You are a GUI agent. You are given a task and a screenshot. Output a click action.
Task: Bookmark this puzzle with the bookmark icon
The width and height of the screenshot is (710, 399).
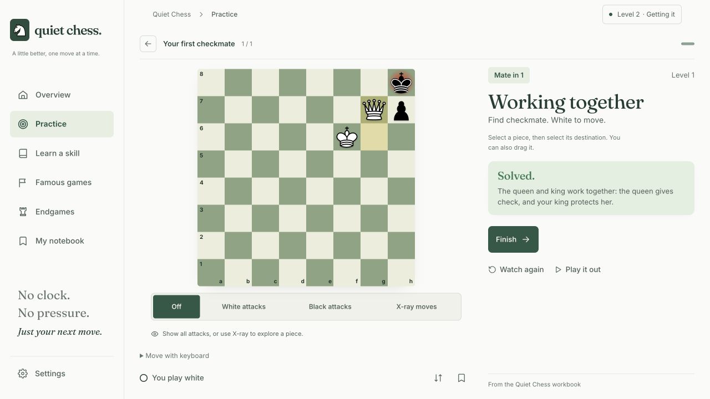point(461,378)
